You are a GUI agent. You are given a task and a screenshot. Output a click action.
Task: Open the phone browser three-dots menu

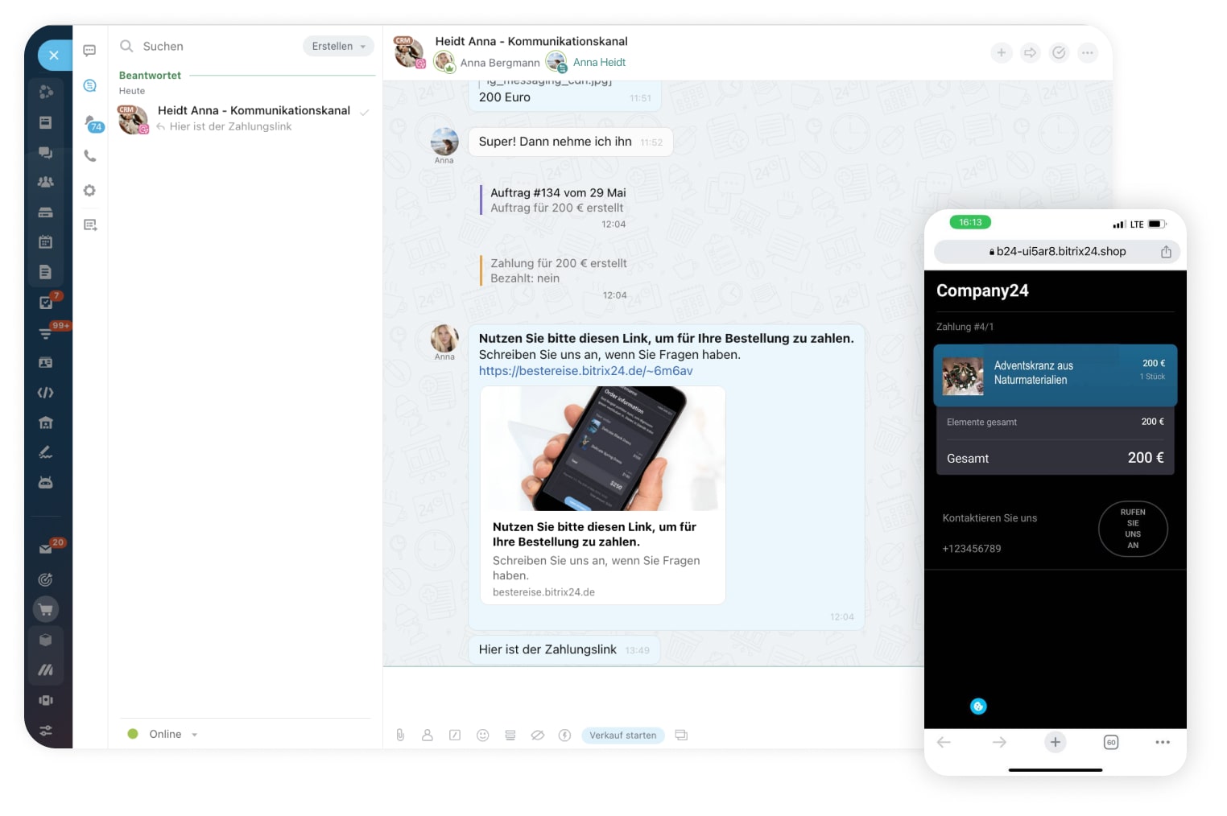pos(1163,742)
